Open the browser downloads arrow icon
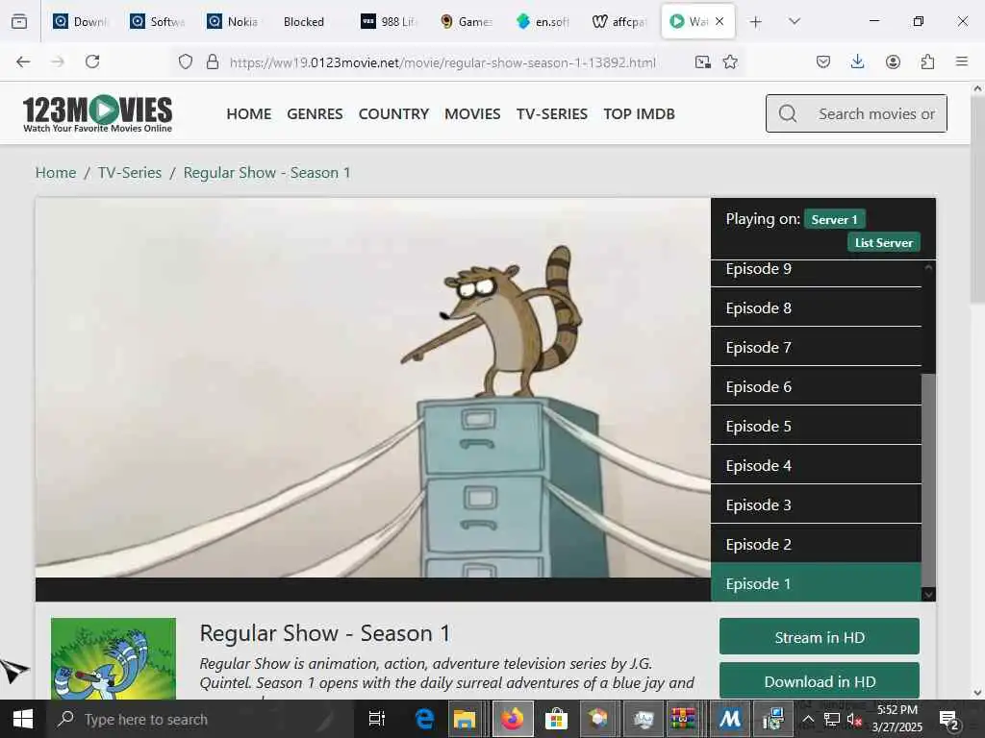 [x=857, y=61]
